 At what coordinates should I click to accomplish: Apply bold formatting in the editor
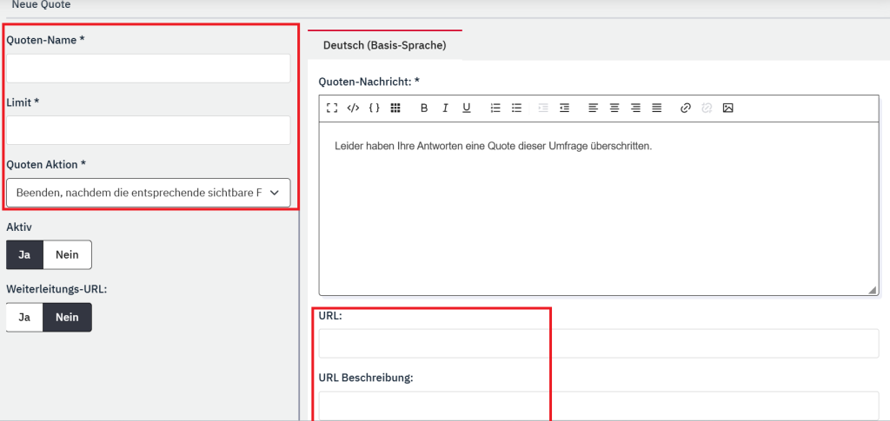(424, 109)
